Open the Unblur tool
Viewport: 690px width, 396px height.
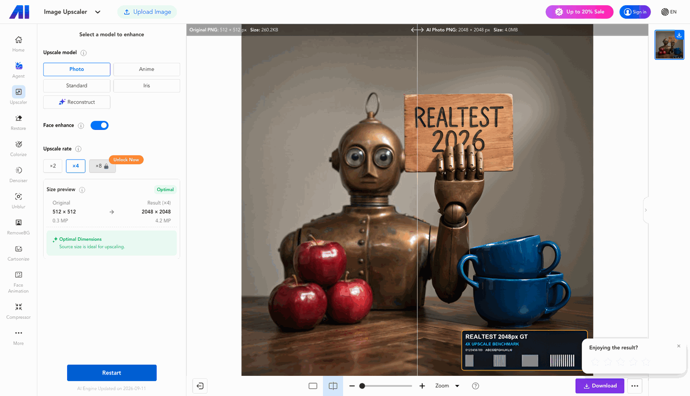[x=18, y=201]
